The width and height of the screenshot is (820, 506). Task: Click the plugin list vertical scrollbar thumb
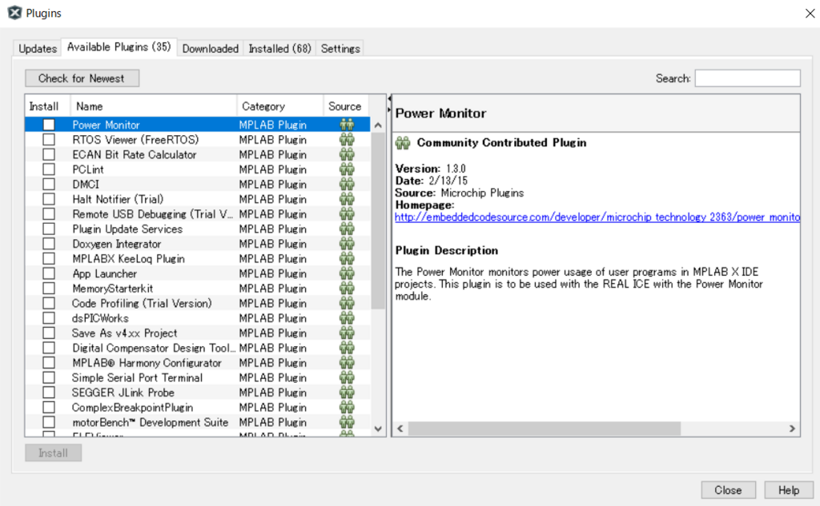(378, 221)
